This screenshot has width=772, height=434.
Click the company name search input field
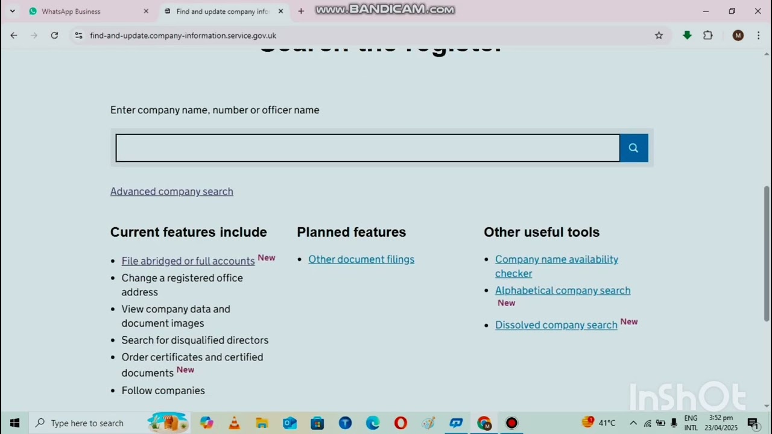[x=367, y=148]
